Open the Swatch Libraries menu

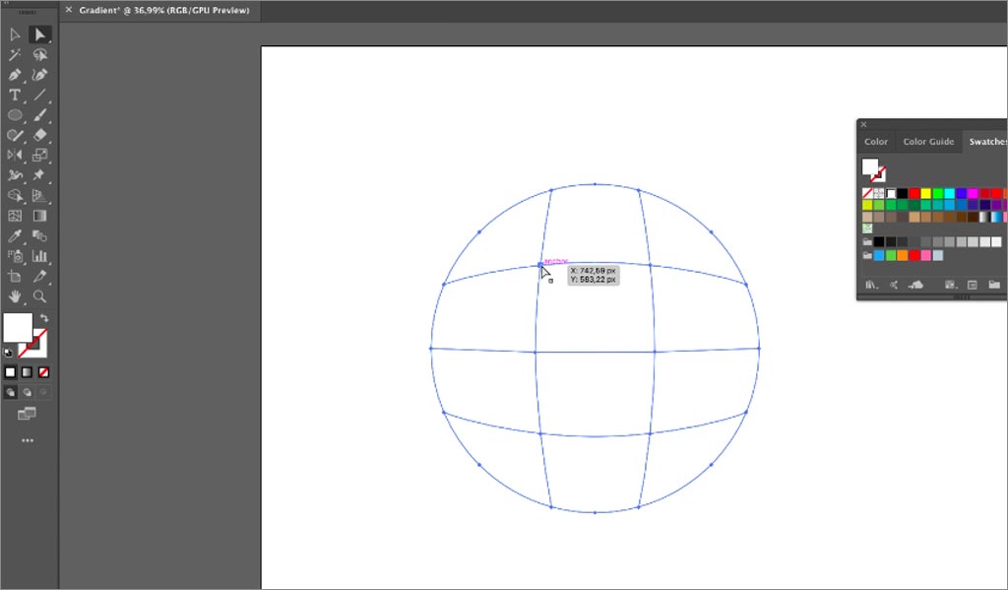point(872,284)
